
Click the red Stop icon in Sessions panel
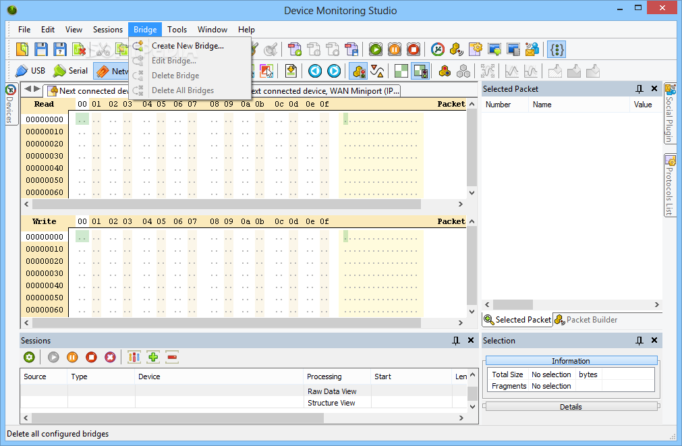coord(91,357)
